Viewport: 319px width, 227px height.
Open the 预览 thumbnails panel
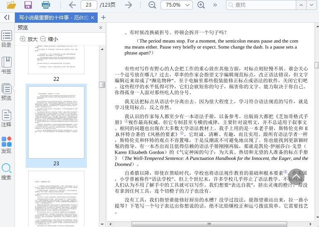(x=7, y=92)
